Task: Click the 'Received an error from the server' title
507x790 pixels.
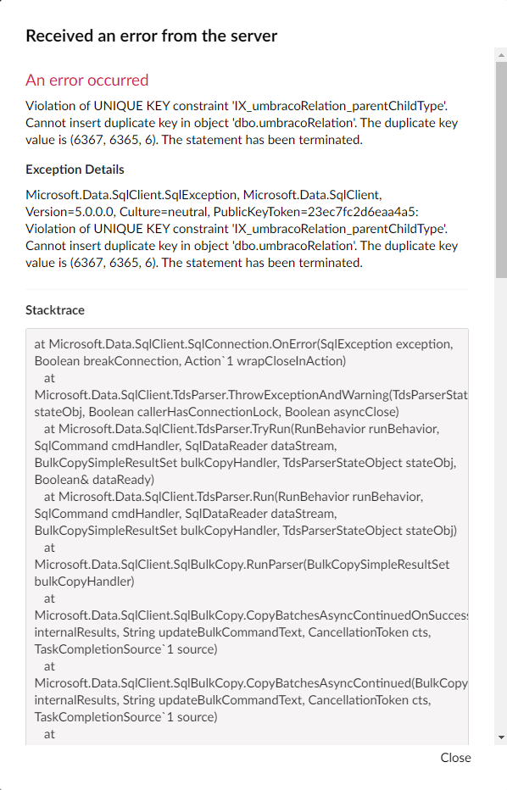Action: 151,36
